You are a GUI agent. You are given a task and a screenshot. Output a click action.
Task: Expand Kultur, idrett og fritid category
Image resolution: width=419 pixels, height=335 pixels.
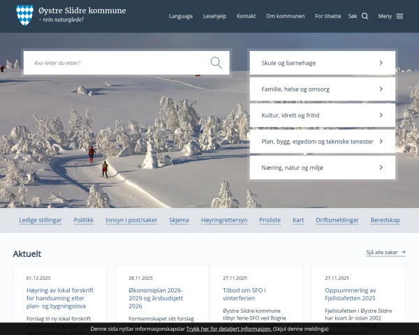(322, 115)
